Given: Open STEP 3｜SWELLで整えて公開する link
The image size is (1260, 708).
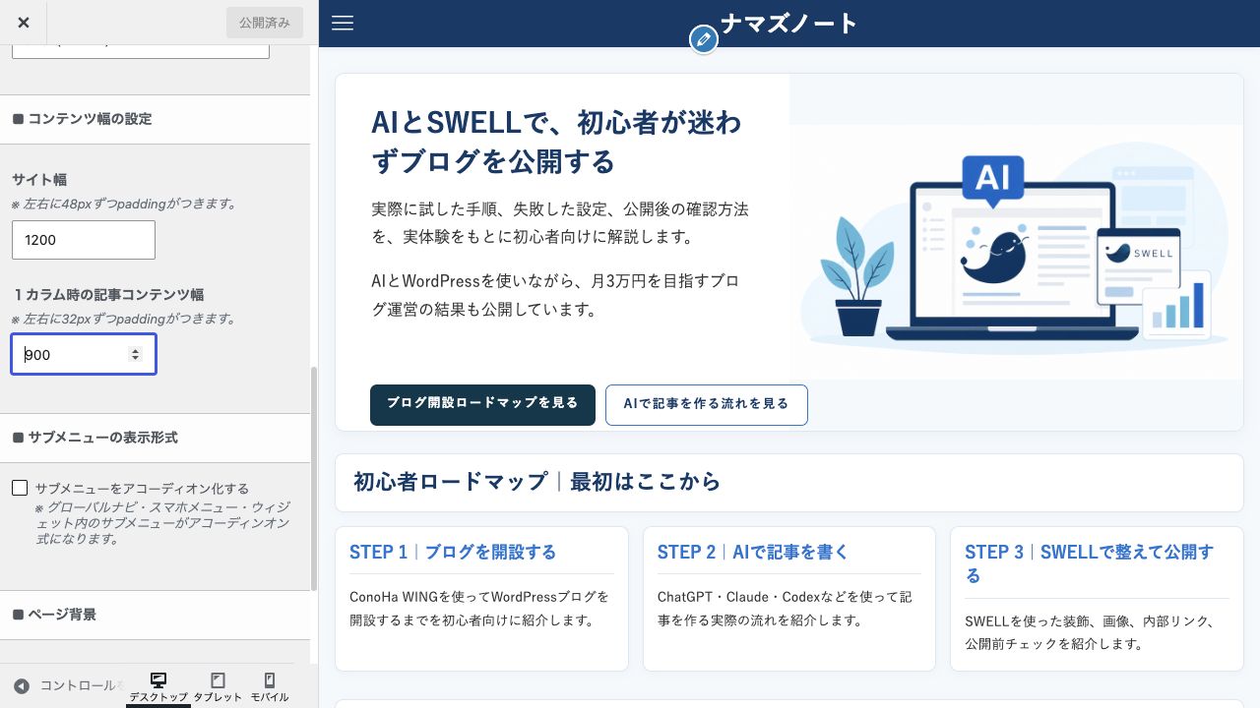Looking at the screenshot, I should click(x=1090, y=563).
